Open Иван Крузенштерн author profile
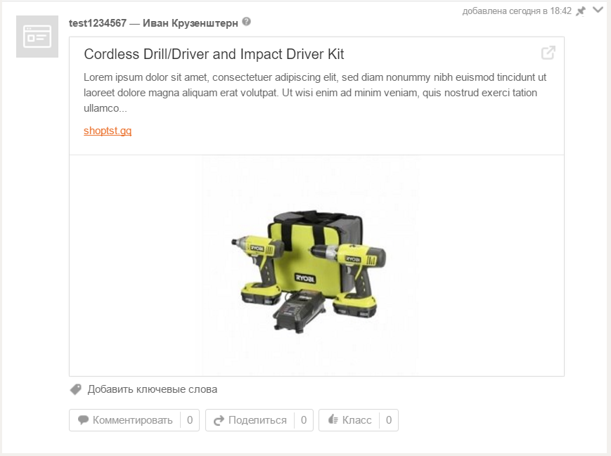The height and width of the screenshot is (456, 611). [x=190, y=23]
